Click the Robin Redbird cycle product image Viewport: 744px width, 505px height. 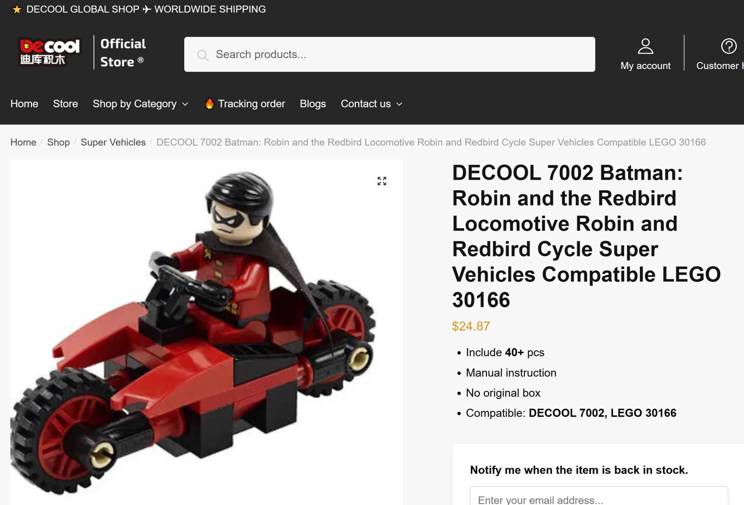(206, 333)
